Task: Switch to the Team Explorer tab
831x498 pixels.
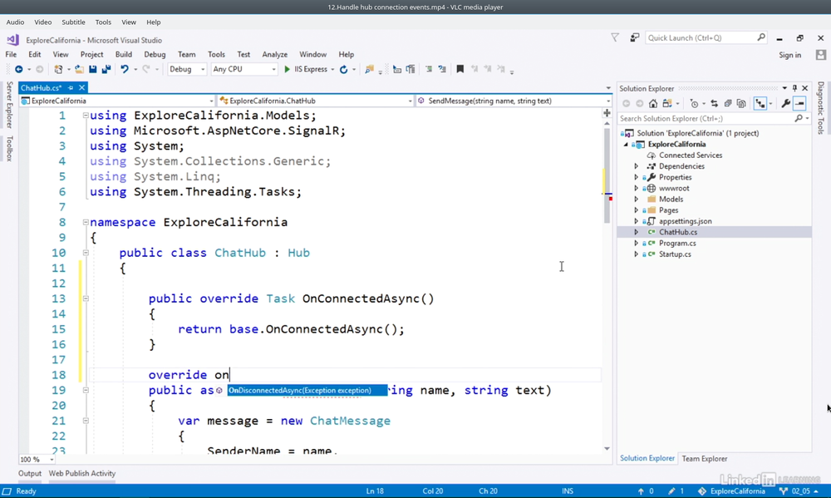Action: click(705, 459)
